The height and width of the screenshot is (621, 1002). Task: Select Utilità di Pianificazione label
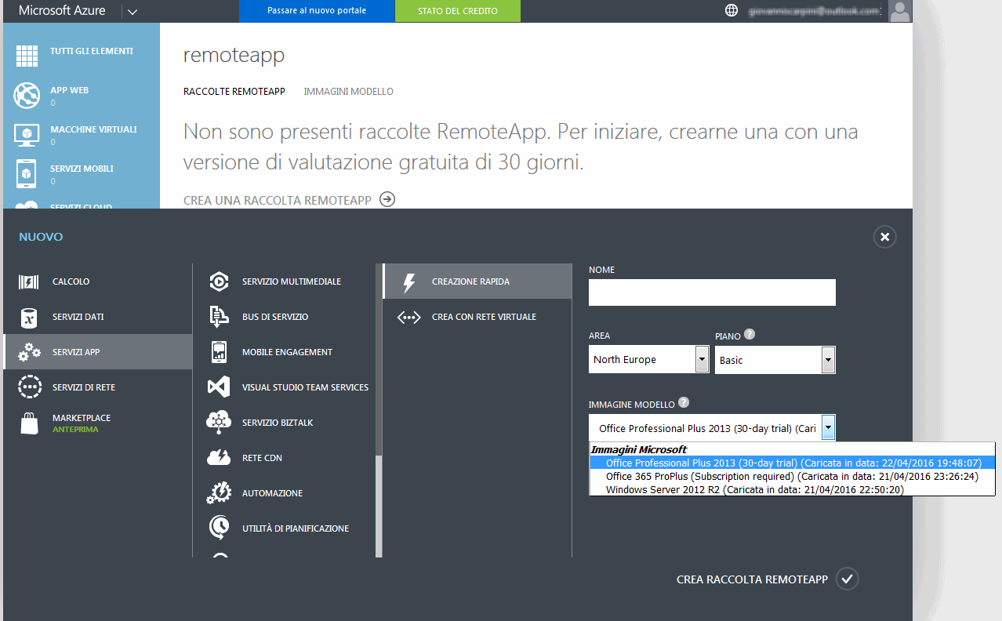click(x=296, y=528)
